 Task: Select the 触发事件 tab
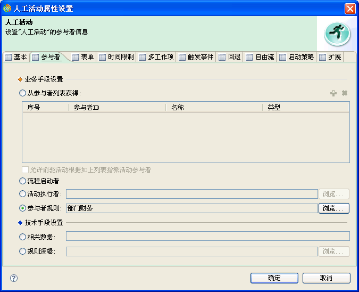coord(196,57)
